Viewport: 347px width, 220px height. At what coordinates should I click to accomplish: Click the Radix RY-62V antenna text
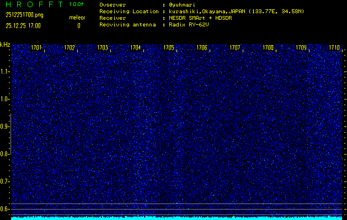[190, 25]
